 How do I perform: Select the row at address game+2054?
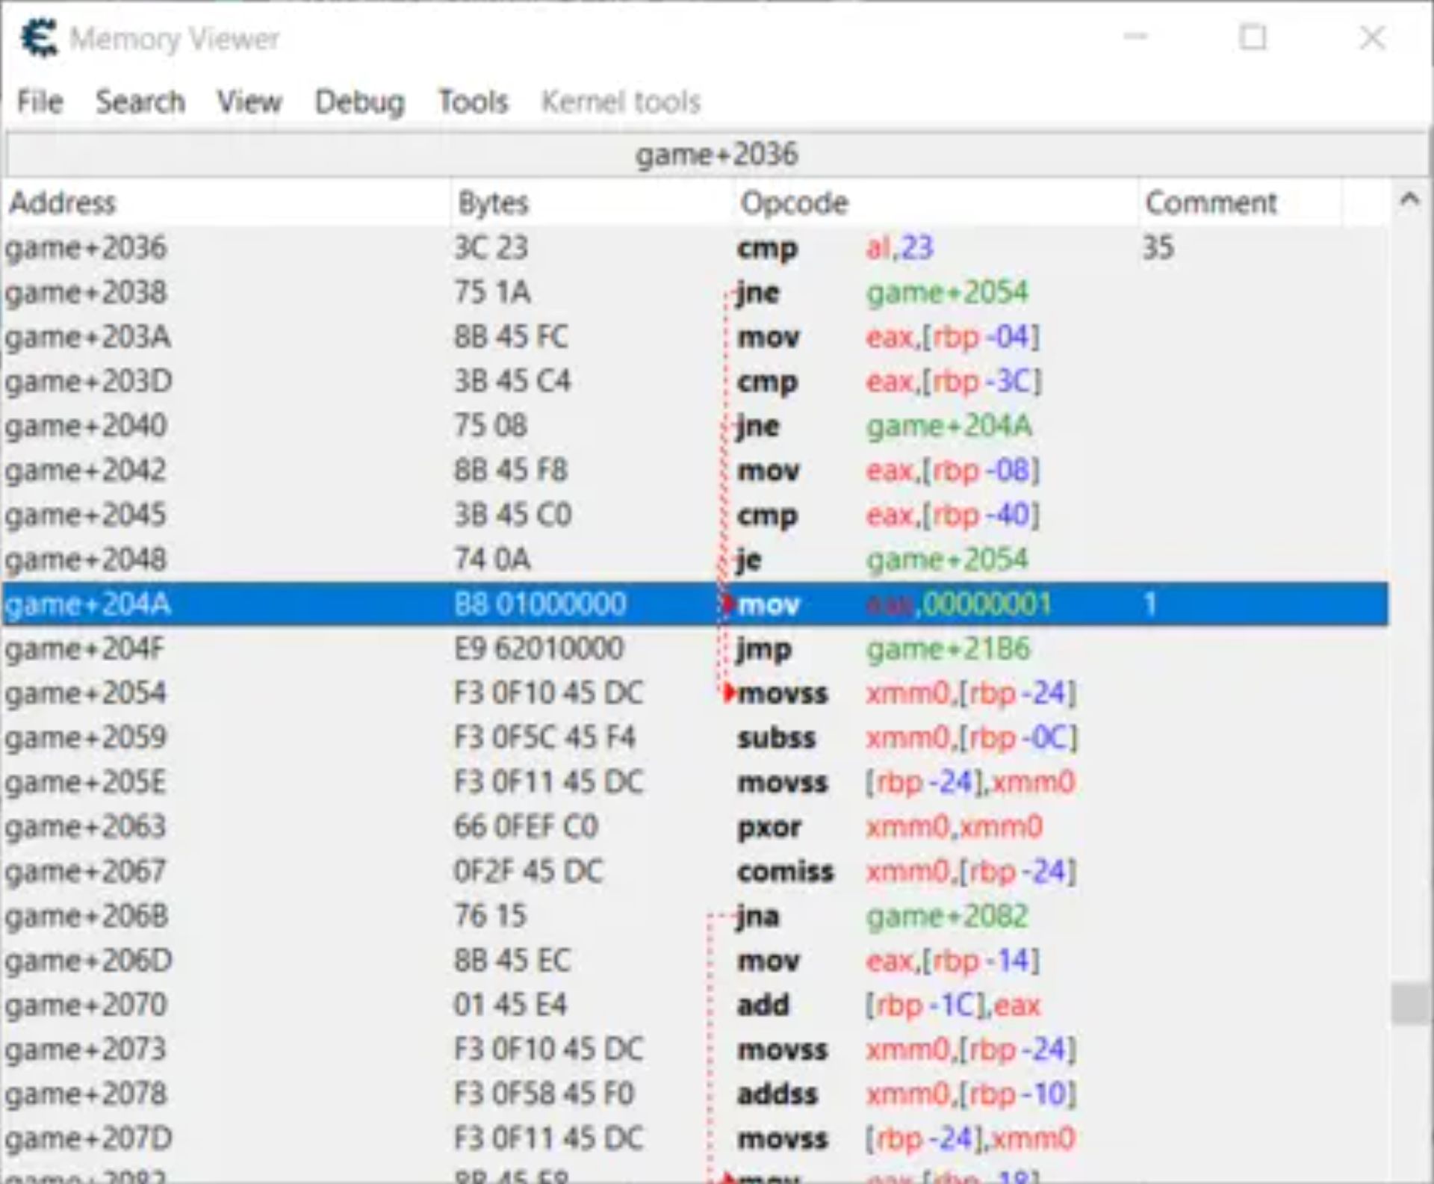695,693
